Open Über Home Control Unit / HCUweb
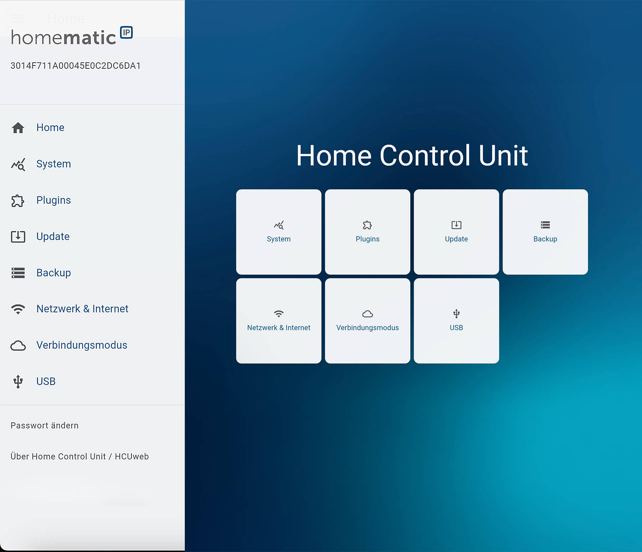Screen dimensions: 642x552 [x=80, y=457]
